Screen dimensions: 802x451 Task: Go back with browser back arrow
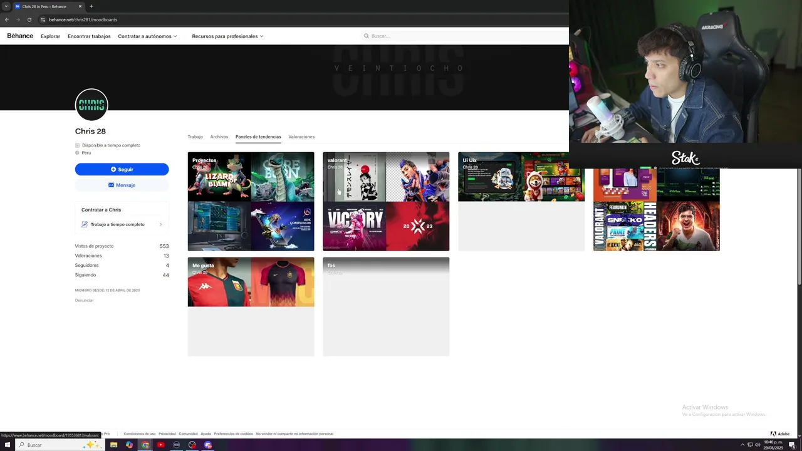click(x=7, y=19)
